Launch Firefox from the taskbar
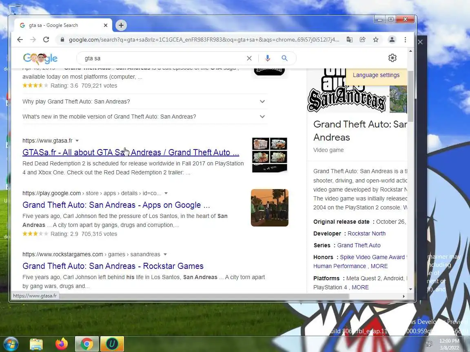470x352 pixels. (x=62, y=344)
